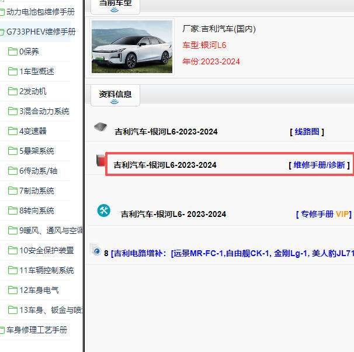Click the folder icon beside 4变速器
Viewport: 354px width, 352px height.
[x=13, y=131]
